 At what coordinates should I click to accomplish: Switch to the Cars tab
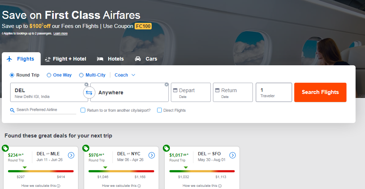pyautogui.click(x=146, y=59)
